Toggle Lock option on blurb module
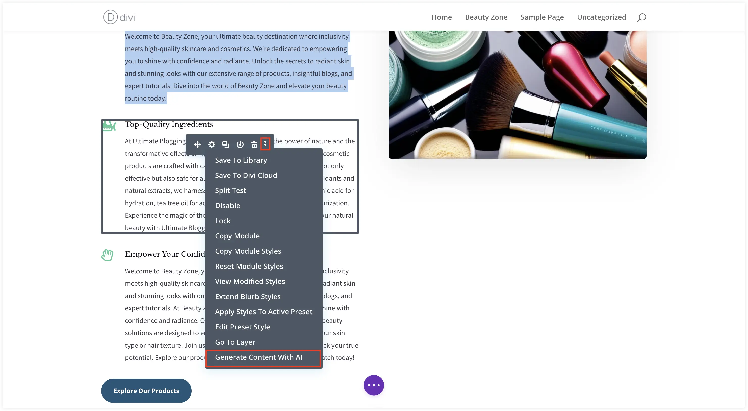This screenshot has height=411, width=748. (x=222, y=220)
